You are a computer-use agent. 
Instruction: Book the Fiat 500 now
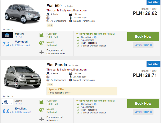point(143,36)
